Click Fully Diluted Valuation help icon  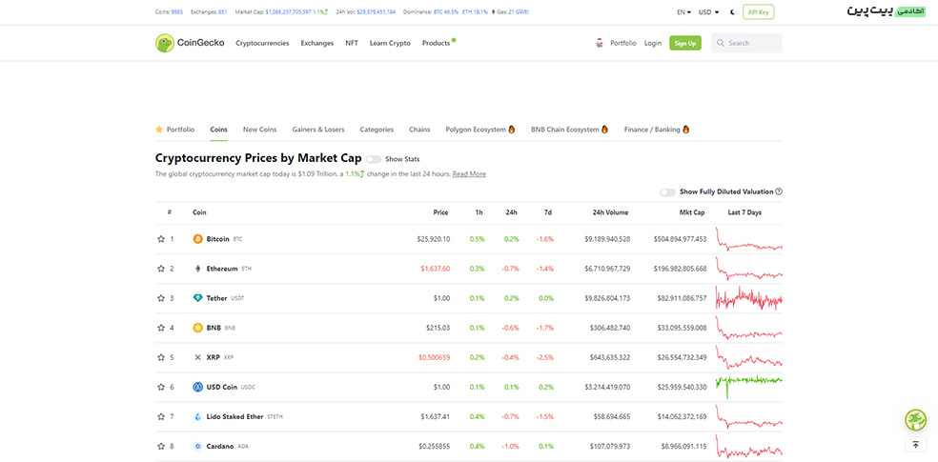(779, 191)
